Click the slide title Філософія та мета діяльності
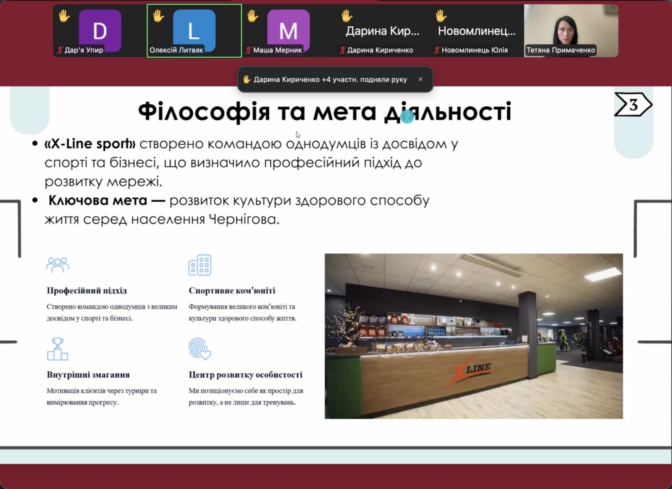 click(x=324, y=112)
